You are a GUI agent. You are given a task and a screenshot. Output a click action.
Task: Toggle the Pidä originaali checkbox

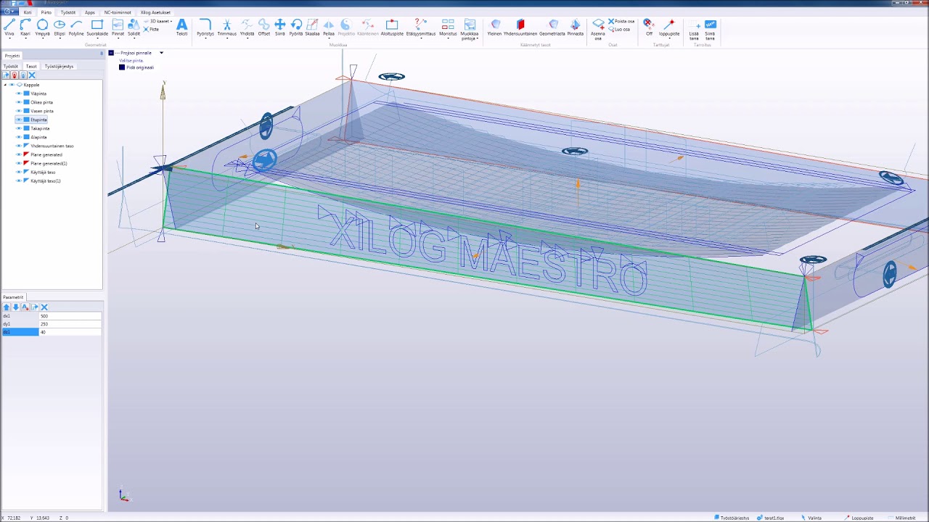click(x=122, y=67)
